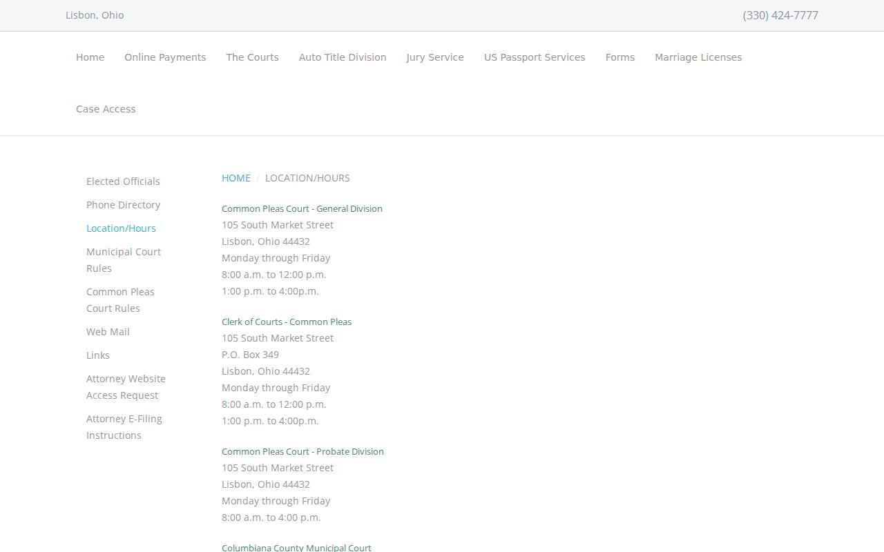Click the HOME breadcrumb link
Viewport: 884px width, 552px height.
point(236,178)
